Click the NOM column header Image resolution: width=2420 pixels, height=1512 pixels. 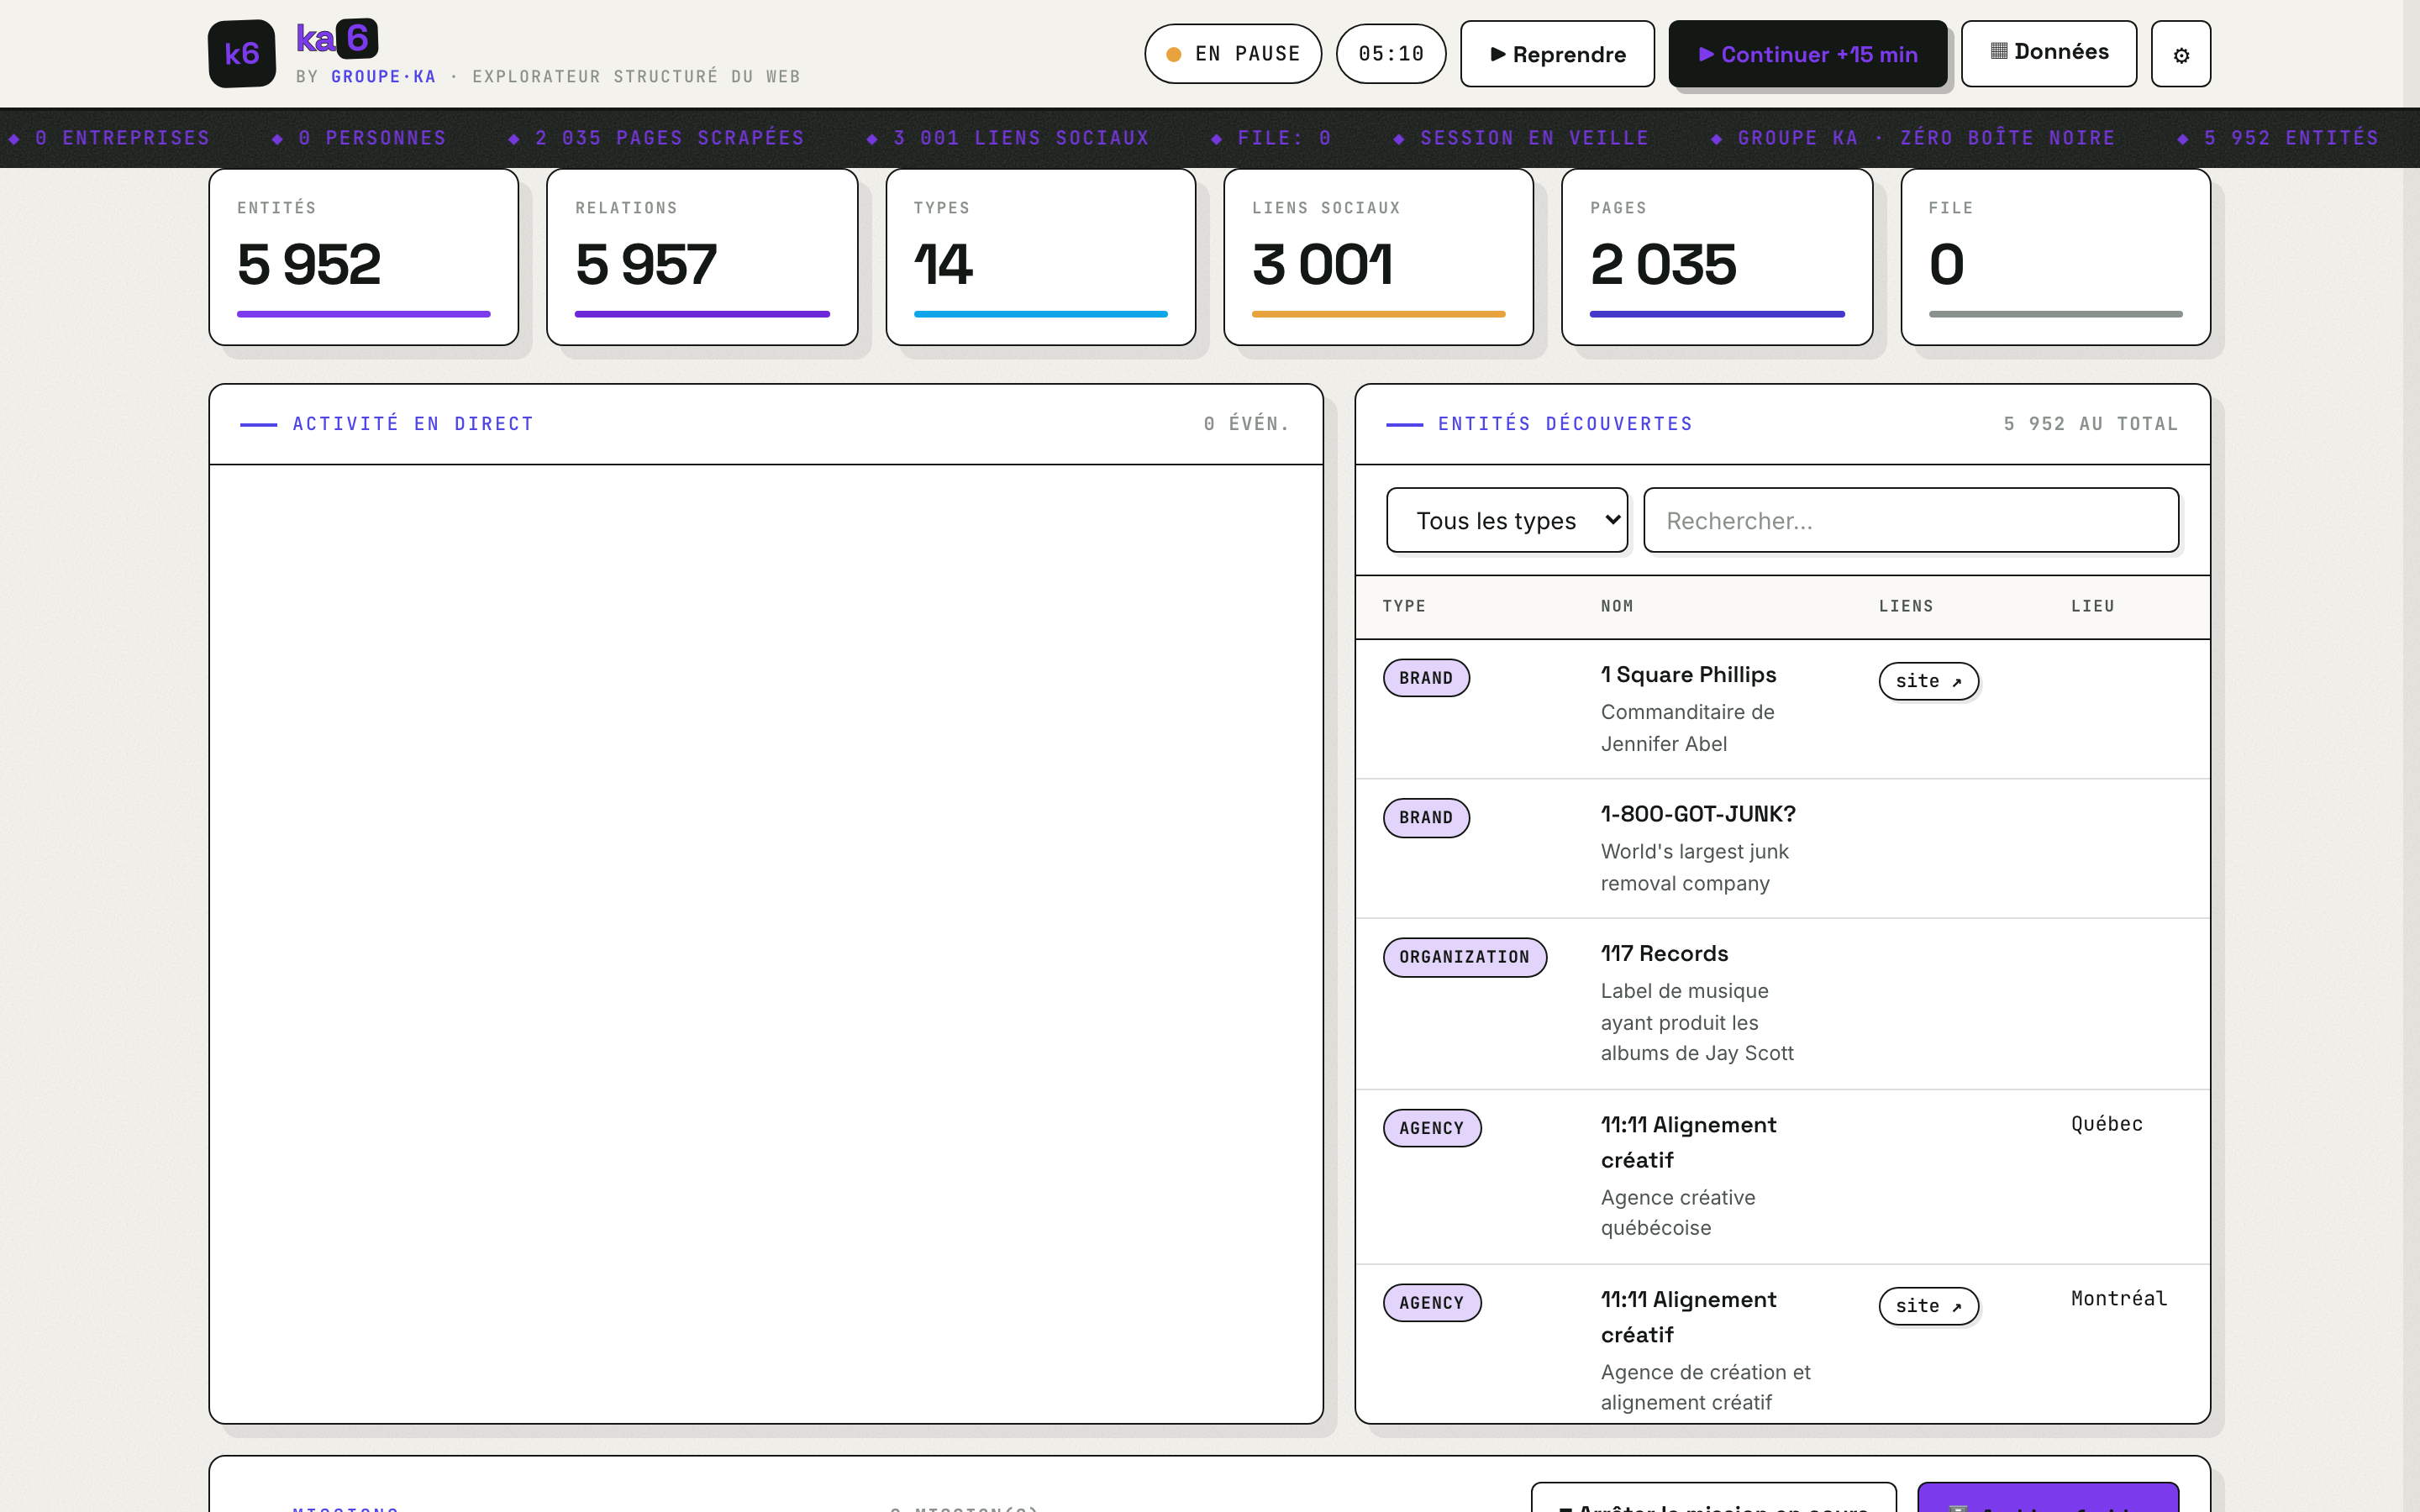tap(1617, 606)
